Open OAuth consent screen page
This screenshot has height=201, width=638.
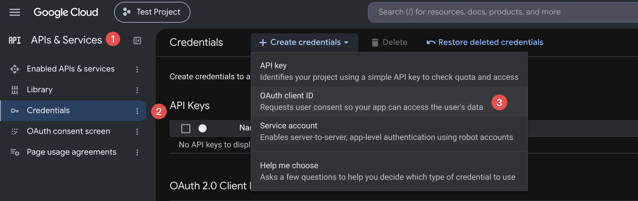pyautogui.click(x=68, y=131)
